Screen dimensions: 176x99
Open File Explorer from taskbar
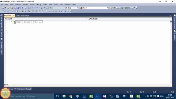point(64,96)
